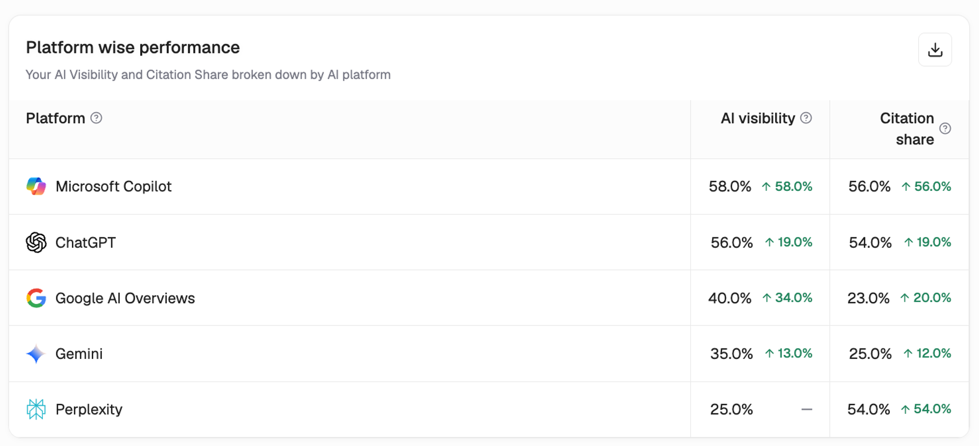Show help for the Citation share column

click(x=945, y=128)
